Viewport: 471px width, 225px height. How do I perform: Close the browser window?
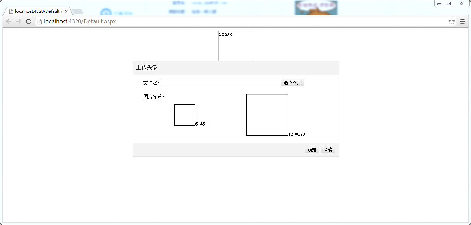click(x=461, y=3)
